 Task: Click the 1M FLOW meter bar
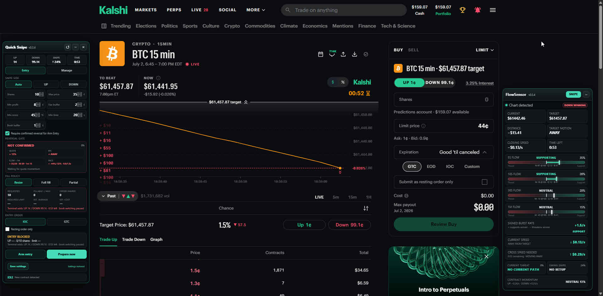(x=546, y=212)
